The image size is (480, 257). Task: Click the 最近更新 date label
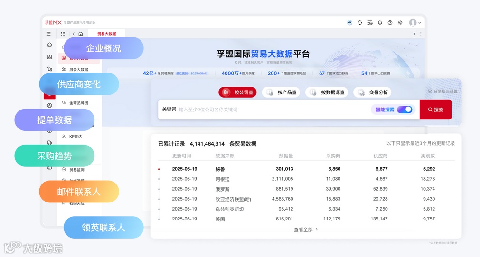click(x=192, y=73)
